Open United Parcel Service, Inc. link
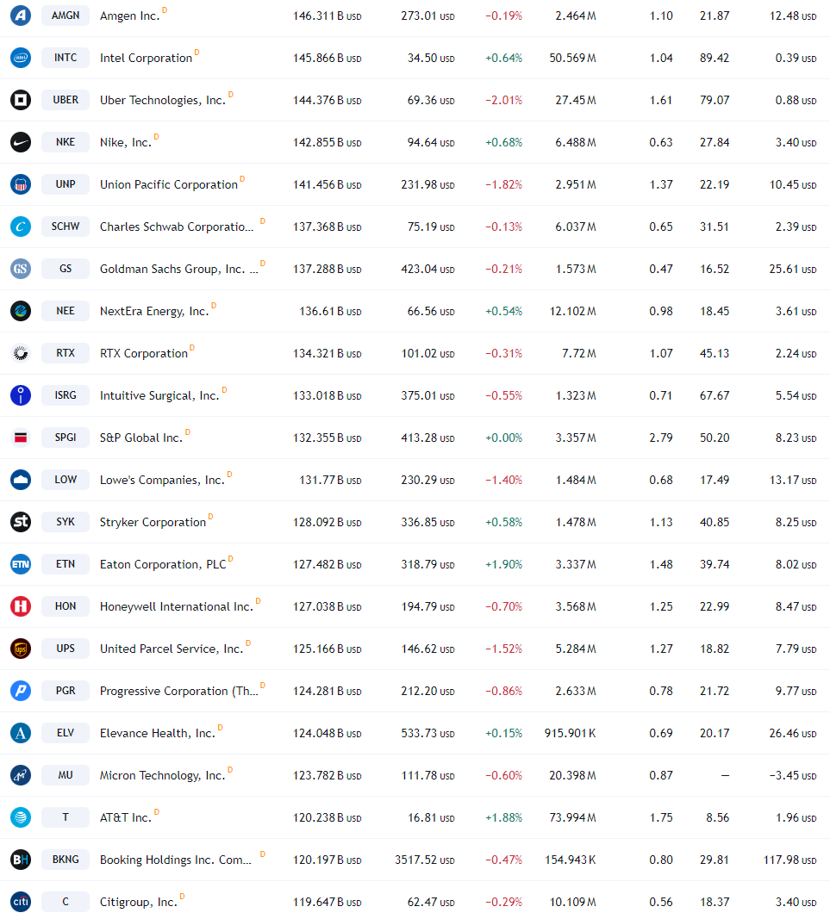Image resolution: width=830 pixels, height=919 pixels. pyautogui.click(x=172, y=649)
